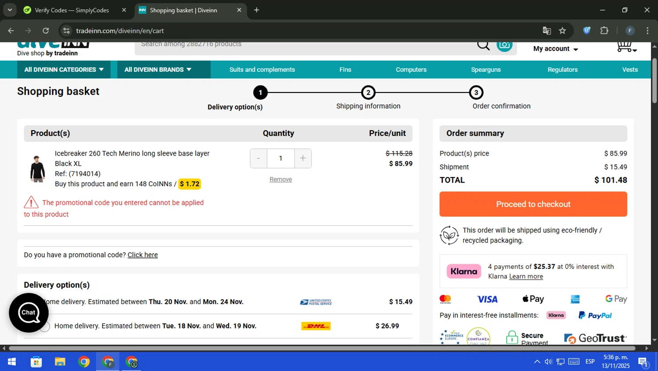The width and height of the screenshot is (658, 371).
Task: Show hidden system tray icons
Action: [537, 362]
